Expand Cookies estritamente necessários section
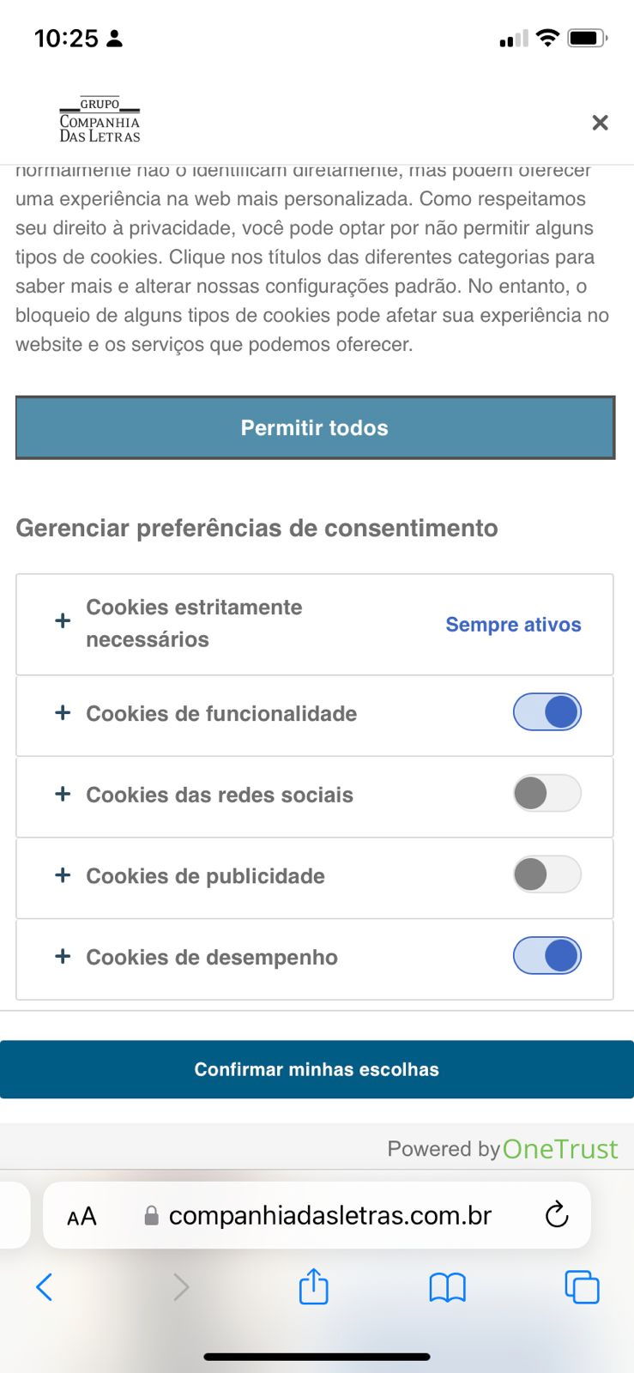The image size is (634, 1373). click(x=63, y=620)
